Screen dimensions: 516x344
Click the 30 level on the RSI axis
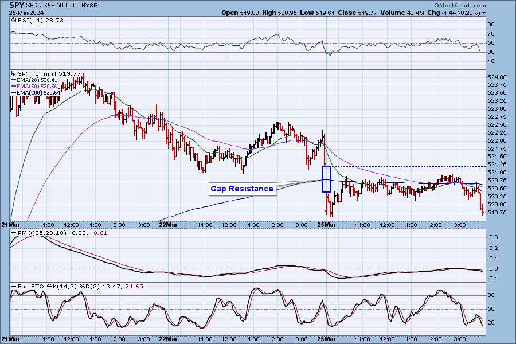(x=491, y=52)
